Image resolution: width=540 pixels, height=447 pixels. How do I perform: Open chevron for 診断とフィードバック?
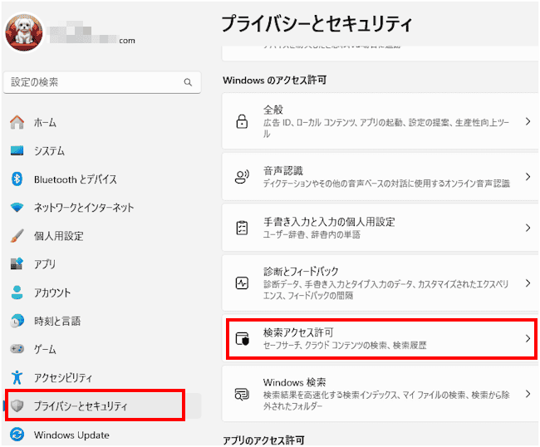coord(528,283)
